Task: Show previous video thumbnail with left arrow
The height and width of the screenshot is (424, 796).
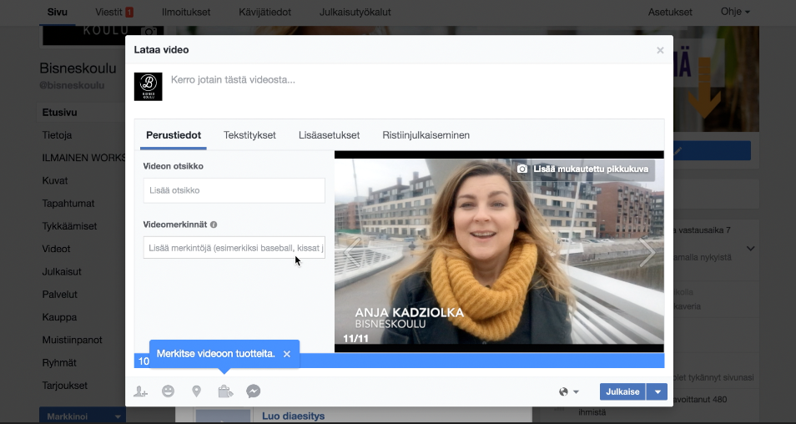Action: coord(351,251)
